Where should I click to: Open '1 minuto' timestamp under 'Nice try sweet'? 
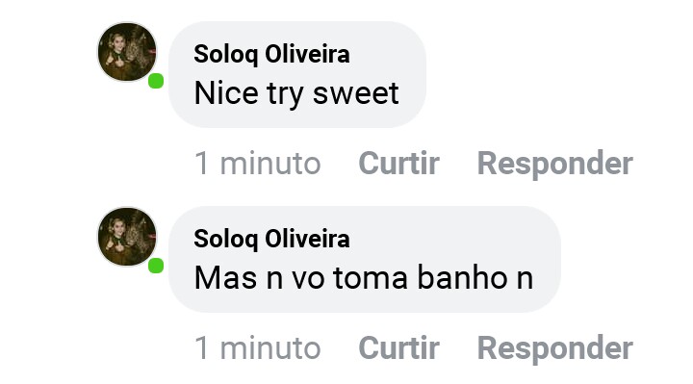[x=258, y=163]
